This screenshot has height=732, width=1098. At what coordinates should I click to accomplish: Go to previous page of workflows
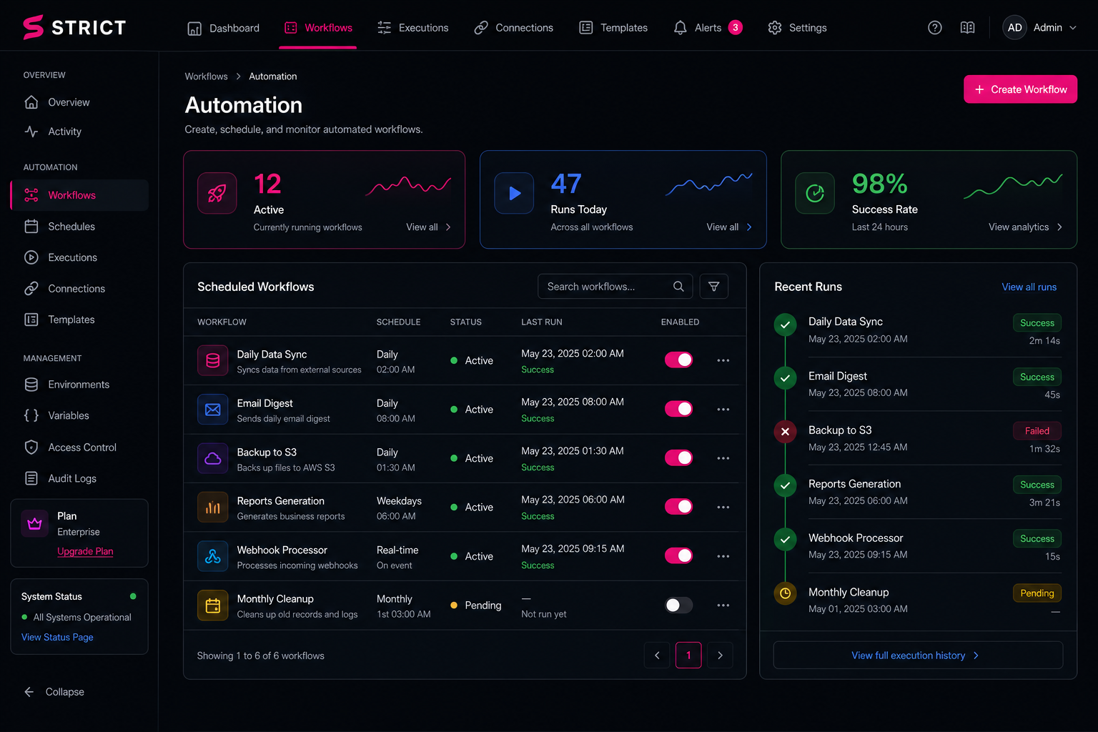coord(657,656)
